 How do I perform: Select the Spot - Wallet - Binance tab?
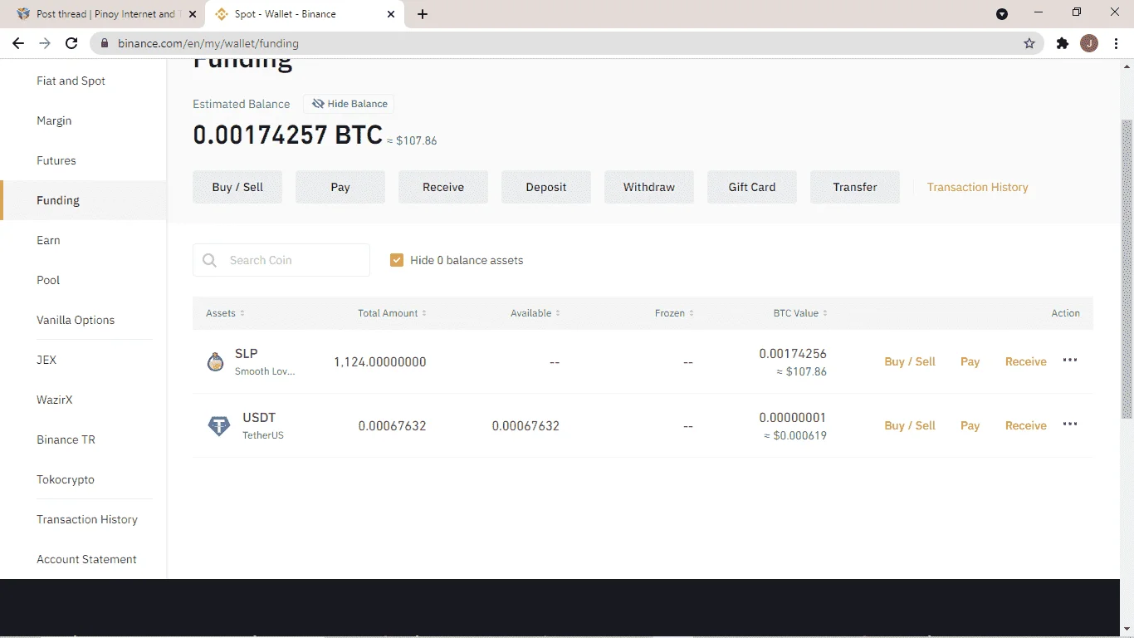tap(305, 14)
